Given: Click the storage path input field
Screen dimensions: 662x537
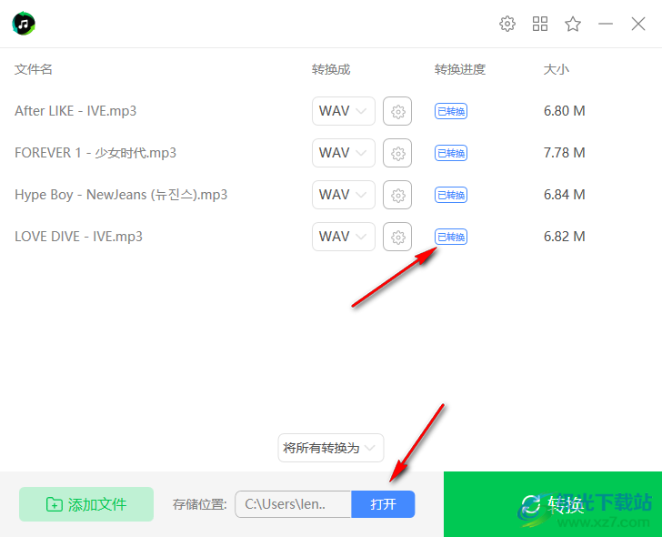Looking at the screenshot, I should click(x=293, y=504).
